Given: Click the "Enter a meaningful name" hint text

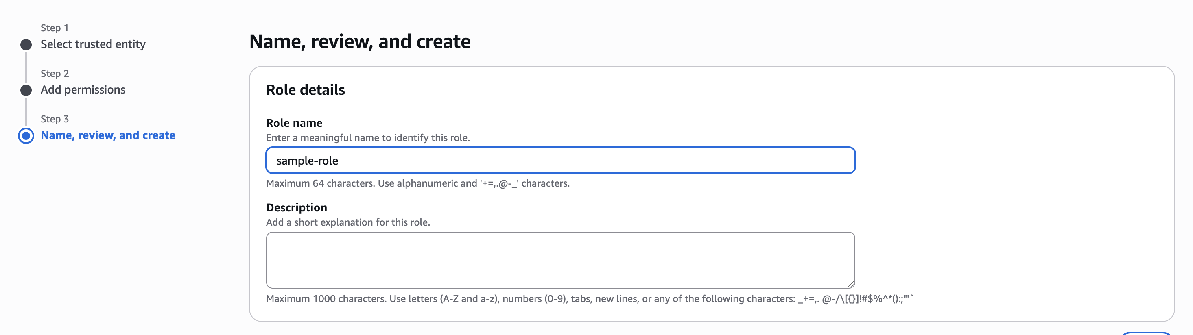Looking at the screenshot, I should [368, 138].
